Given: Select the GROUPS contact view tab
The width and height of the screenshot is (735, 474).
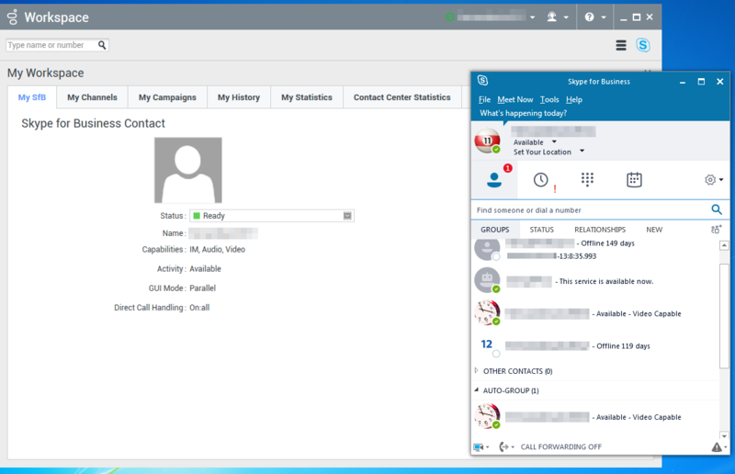Looking at the screenshot, I should coord(494,230).
